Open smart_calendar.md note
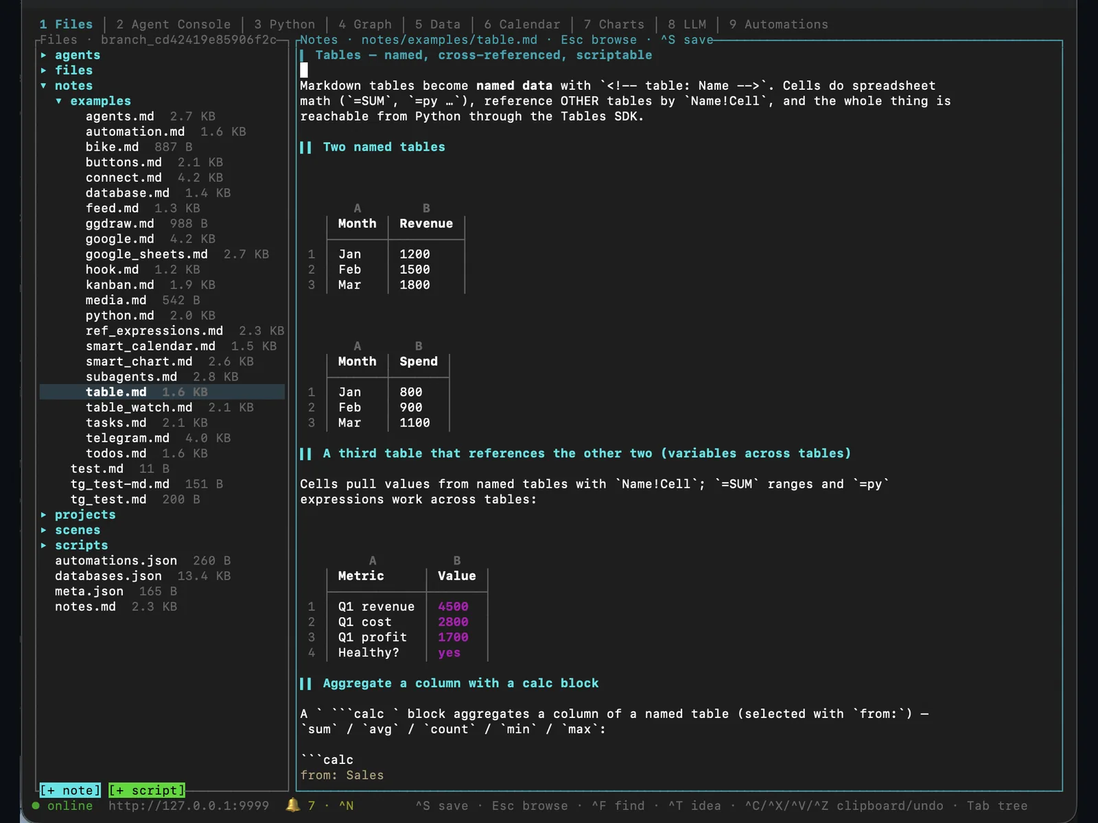The height and width of the screenshot is (823, 1098). [x=150, y=346]
